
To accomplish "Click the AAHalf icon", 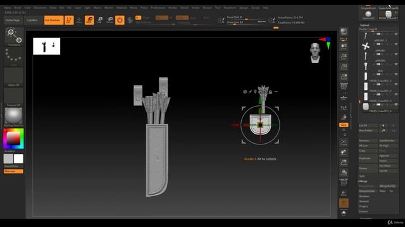I will (344, 77).
